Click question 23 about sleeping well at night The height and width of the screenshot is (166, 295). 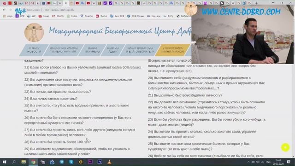[x=58, y=92]
